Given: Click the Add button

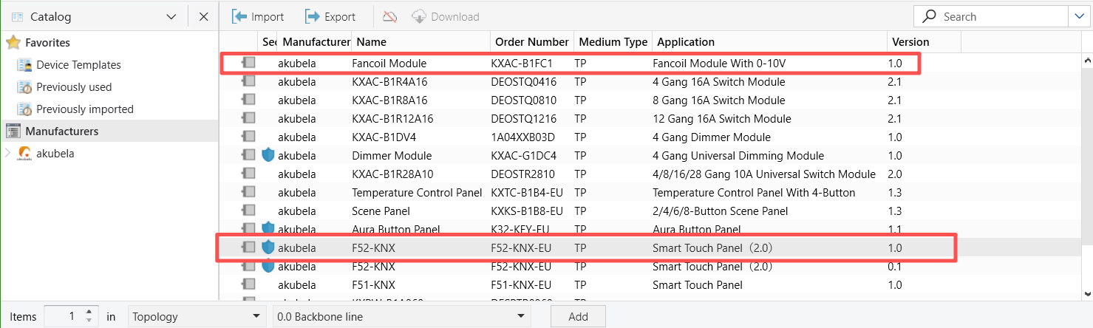Looking at the screenshot, I should click(578, 316).
